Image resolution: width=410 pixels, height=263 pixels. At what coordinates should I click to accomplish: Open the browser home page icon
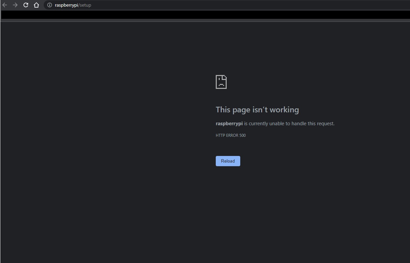pos(36,5)
